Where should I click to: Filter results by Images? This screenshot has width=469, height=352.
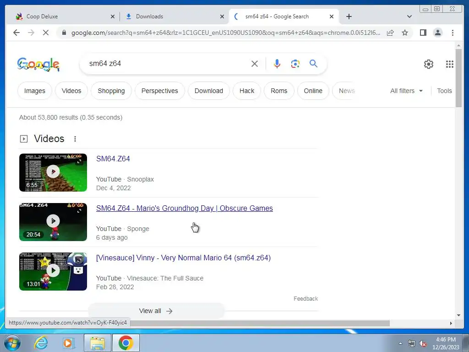[x=35, y=91]
